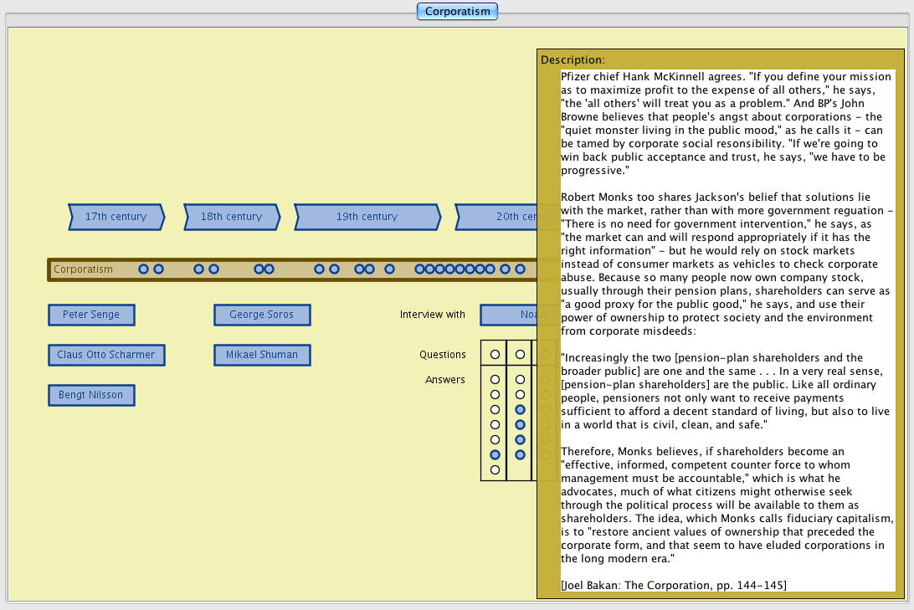Click the first marker on Corporatism timeline
Viewport: 914px width, 610px height.
143,269
